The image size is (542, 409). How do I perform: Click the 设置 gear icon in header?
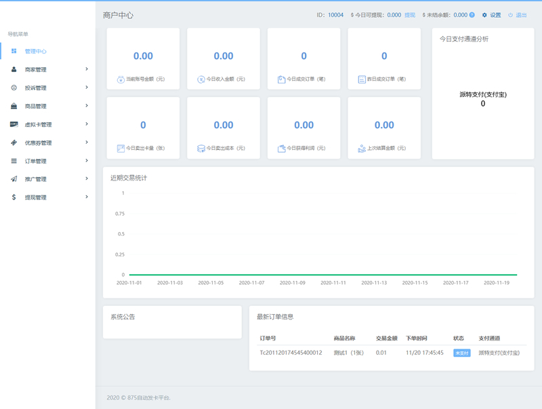(x=484, y=15)
